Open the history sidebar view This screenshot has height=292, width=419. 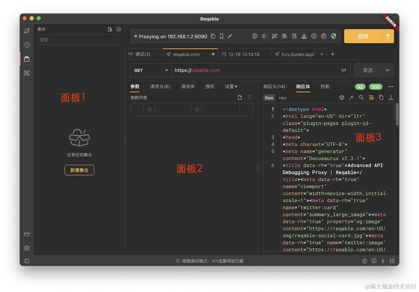point(27,45)
